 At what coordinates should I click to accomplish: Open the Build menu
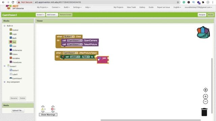(x=67, y=7)
